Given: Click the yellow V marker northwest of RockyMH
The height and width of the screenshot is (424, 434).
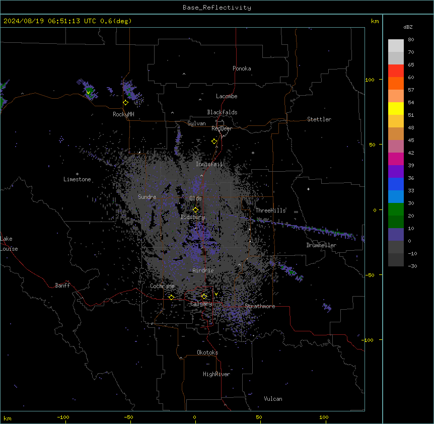Looking at the screenshot, I should click(88, 93).
